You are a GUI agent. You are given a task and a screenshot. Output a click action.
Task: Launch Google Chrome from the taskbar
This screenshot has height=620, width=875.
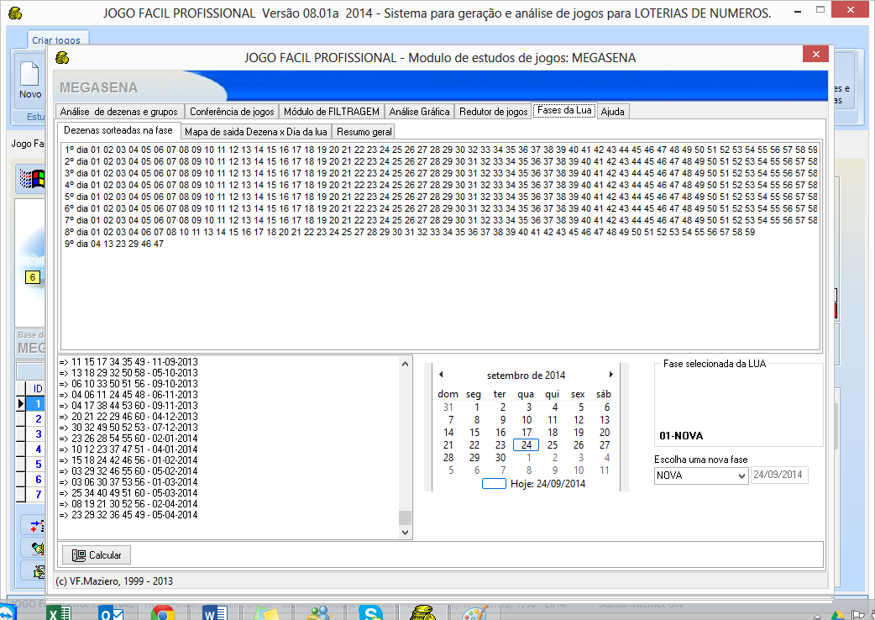click(x=162, y=612)
